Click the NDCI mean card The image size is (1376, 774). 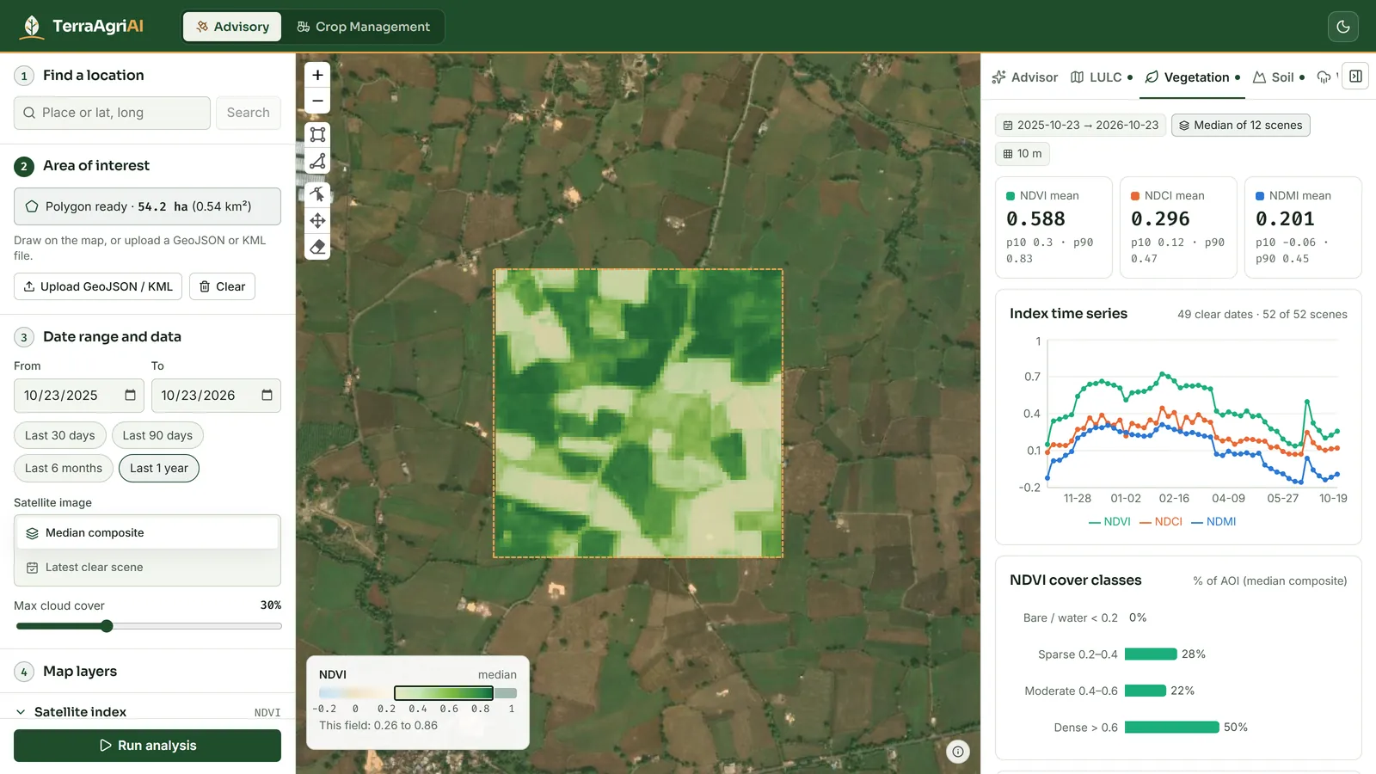[1178, 228]
